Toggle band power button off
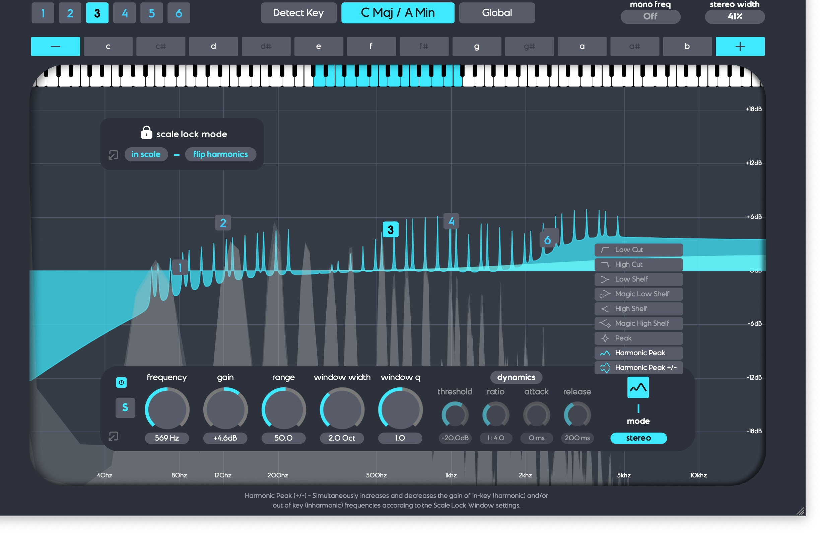This screenshot has height=534, width=821. [121, 383]
